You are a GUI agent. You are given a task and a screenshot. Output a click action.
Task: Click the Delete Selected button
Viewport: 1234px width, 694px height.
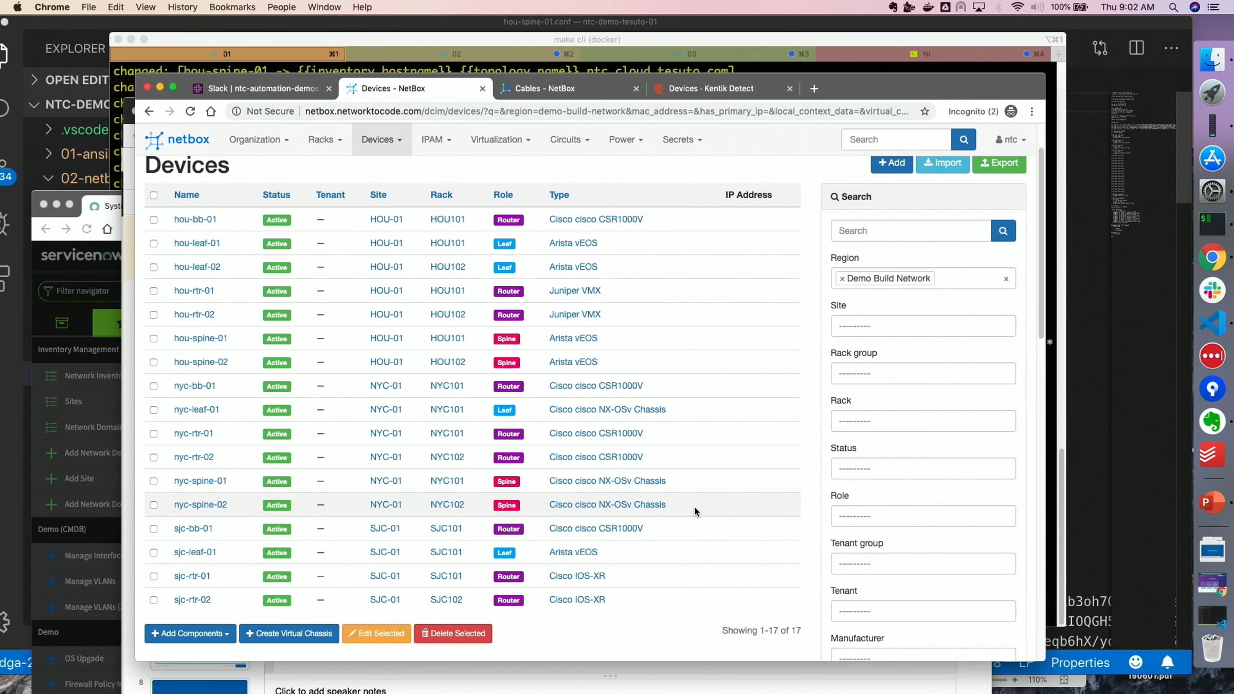click(x=453, y=633)
